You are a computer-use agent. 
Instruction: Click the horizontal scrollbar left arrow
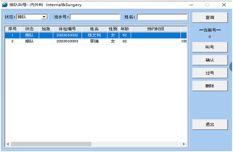pos(8,144)
